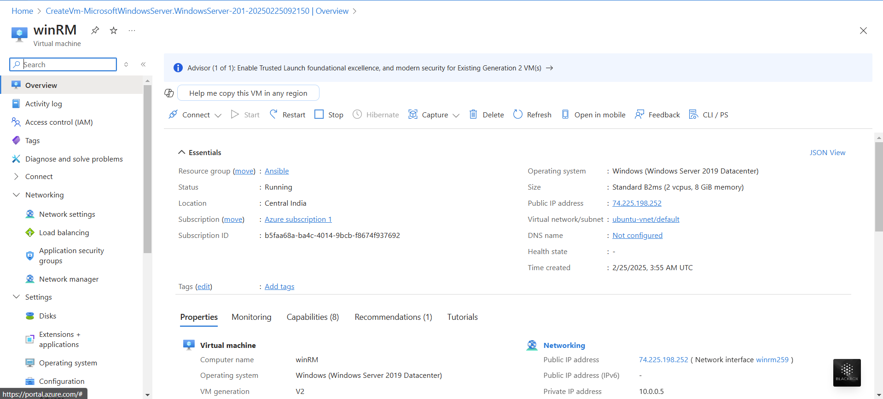This screenshot has height=399, width=883.
Task: Click the Blackbox floating widget
Action: click(x=847, y=372)
